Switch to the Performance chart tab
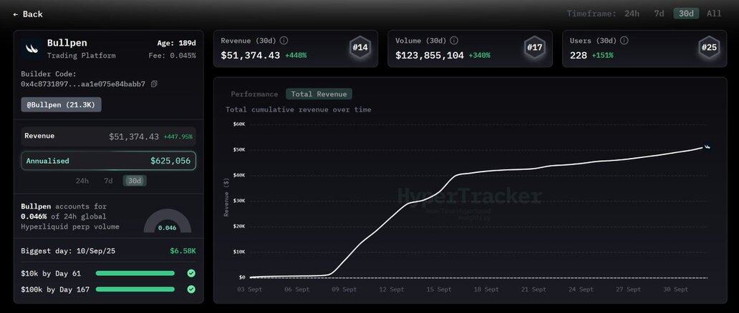Viewport: 739px width, 313px height. (254, 94)
